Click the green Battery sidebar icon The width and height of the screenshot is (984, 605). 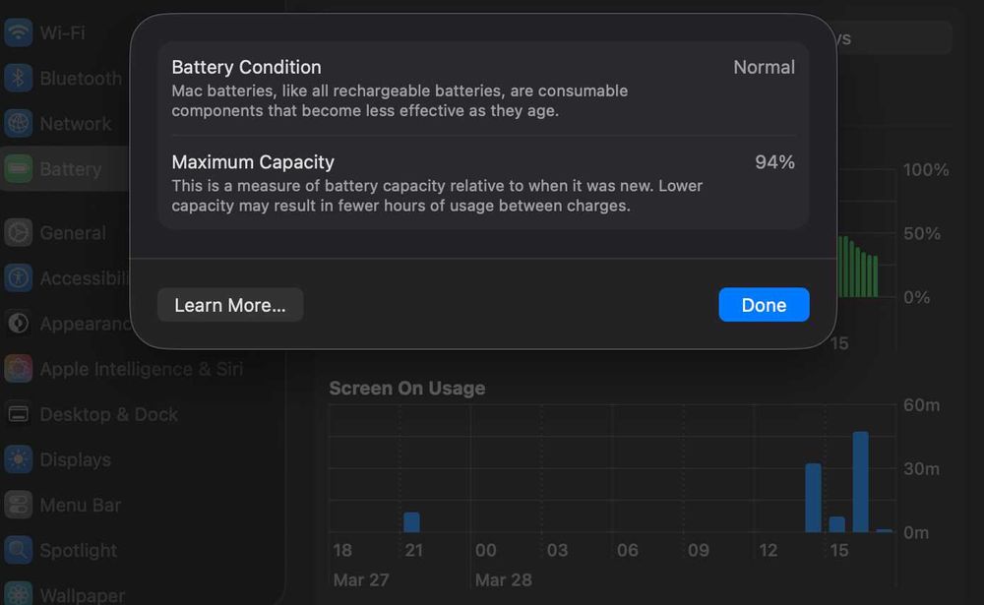18,169
